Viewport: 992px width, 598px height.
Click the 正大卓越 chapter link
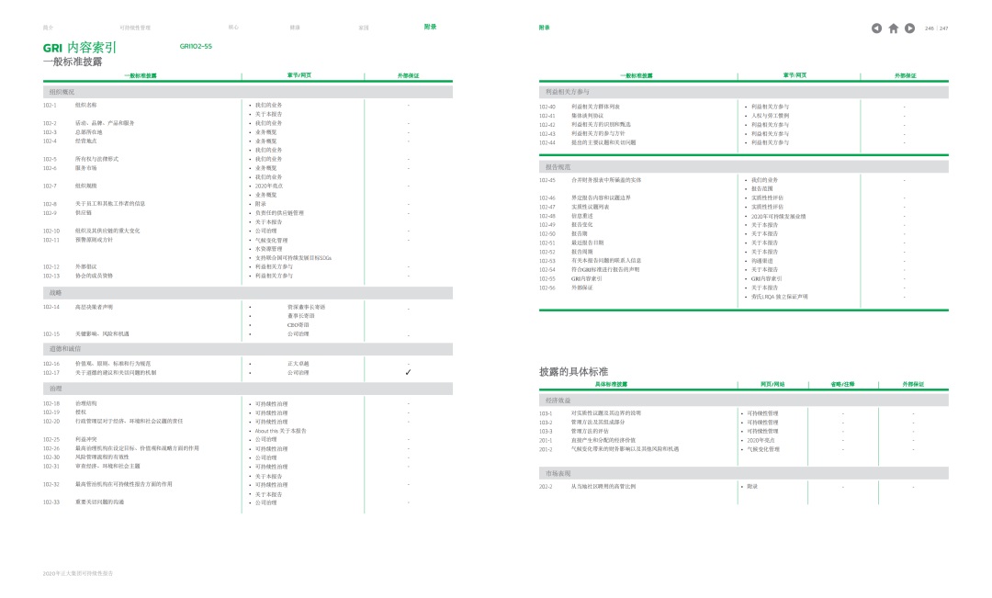[298, 364]
